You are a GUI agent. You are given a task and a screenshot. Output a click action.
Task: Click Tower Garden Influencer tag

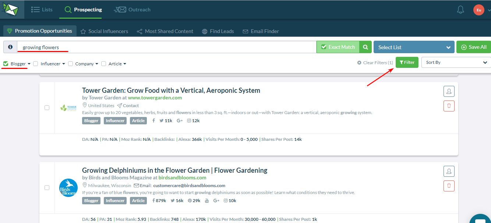tap(115, 121)
